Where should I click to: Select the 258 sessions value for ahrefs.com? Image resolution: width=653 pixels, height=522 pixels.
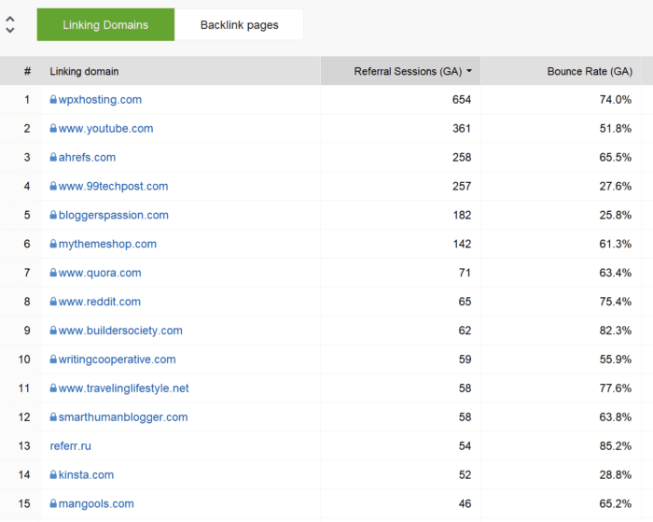click(462, 157)
